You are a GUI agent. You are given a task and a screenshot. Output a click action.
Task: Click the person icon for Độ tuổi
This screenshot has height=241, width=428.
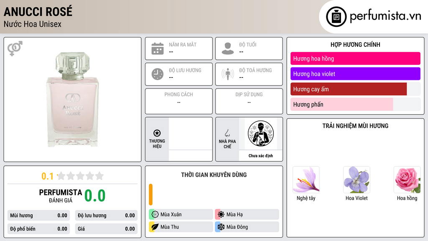point(228,49)
